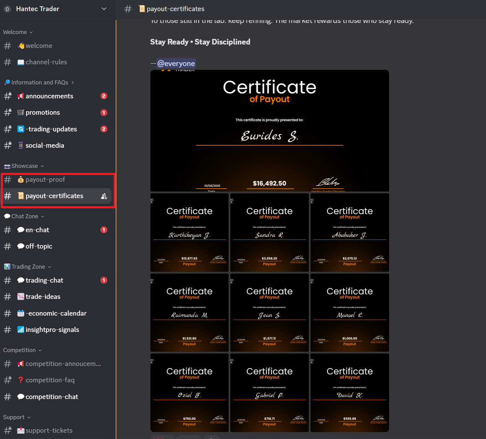Viewport: 486px width, 439px height.
Task: Open Karthikeyan J. payout certificate thumbnail
Action: (x=189, y=233)
